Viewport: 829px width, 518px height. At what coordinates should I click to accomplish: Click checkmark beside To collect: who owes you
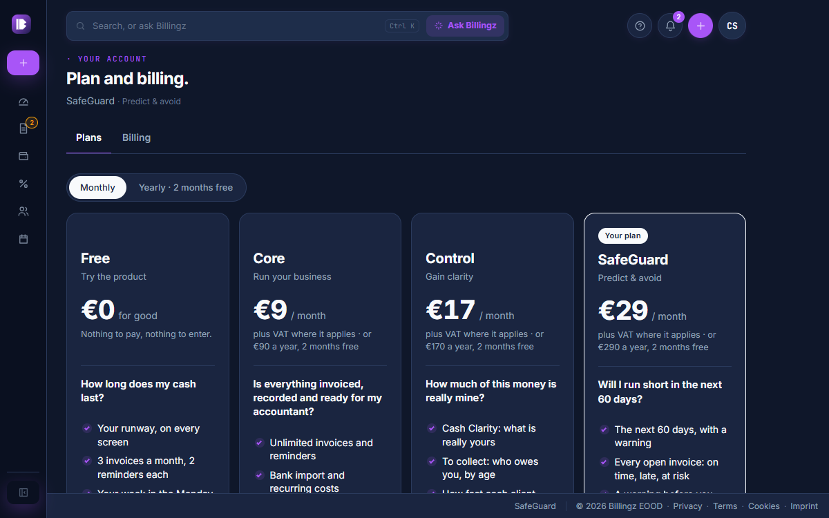(432, 461)
